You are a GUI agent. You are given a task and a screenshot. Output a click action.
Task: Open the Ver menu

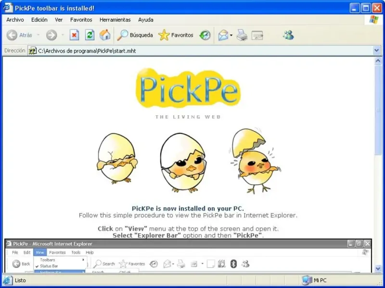coord(59,20)
